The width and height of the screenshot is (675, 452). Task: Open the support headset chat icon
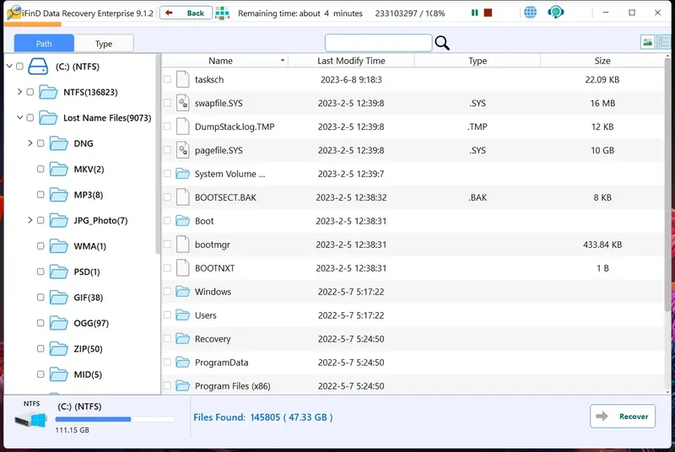click(x=555, y=13)
